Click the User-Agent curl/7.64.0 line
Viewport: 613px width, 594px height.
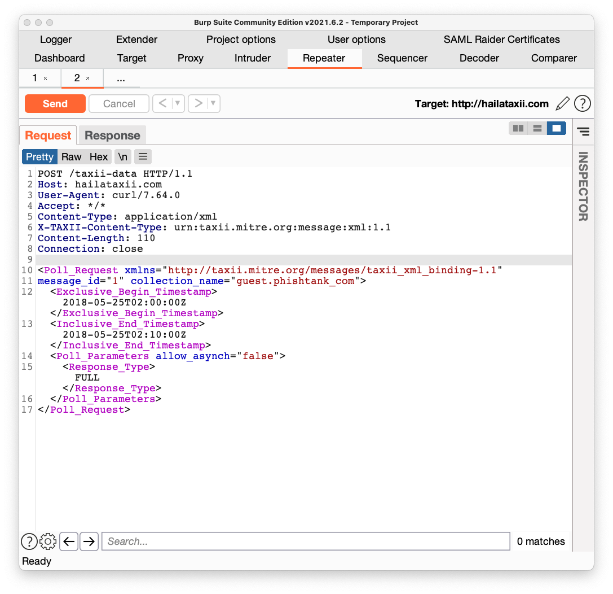point(109,195)
